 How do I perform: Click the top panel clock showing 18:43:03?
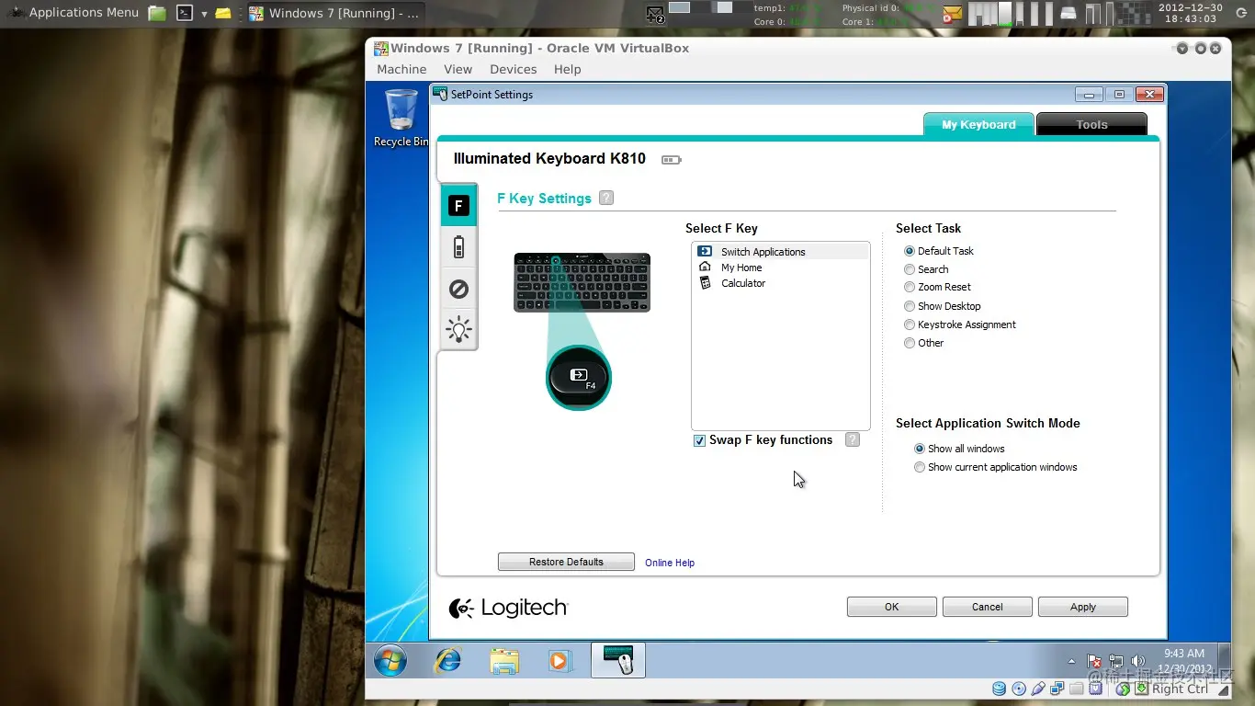[x=1191, y=13]
